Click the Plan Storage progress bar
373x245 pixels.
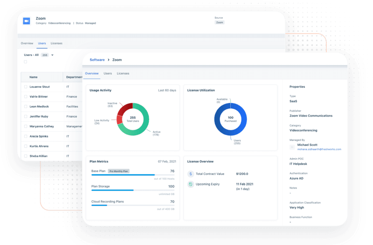pyautogui.click(x=133, y=190)
